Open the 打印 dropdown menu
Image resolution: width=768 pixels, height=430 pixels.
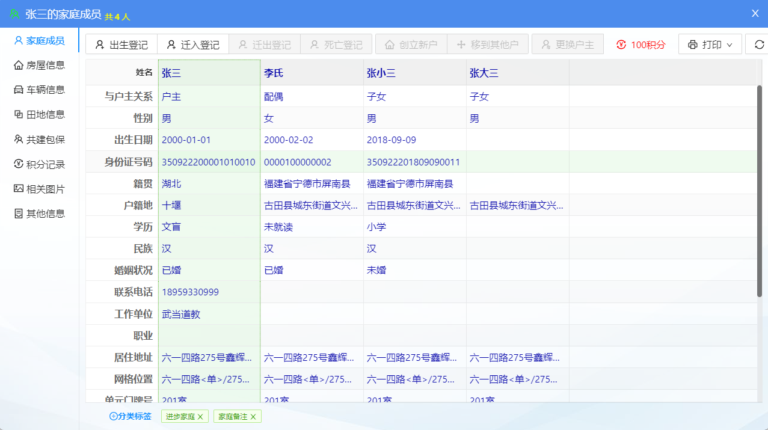710,45
